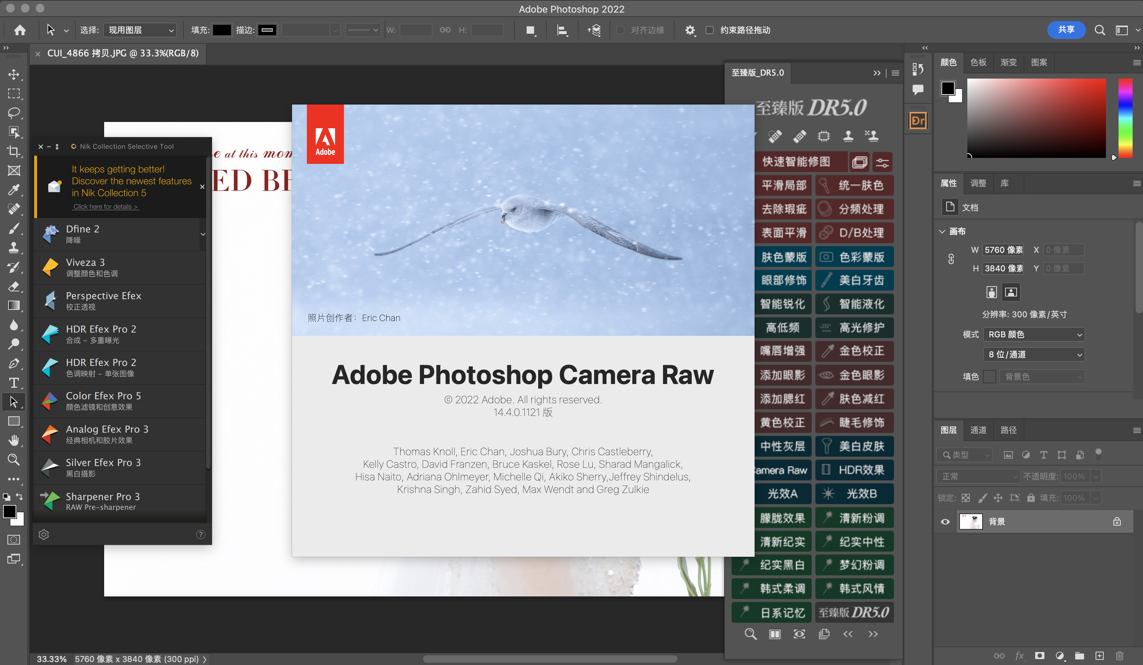1143x665 pixels.
Task: Open the DR5.0 panel icon
Action: point(918,121)
